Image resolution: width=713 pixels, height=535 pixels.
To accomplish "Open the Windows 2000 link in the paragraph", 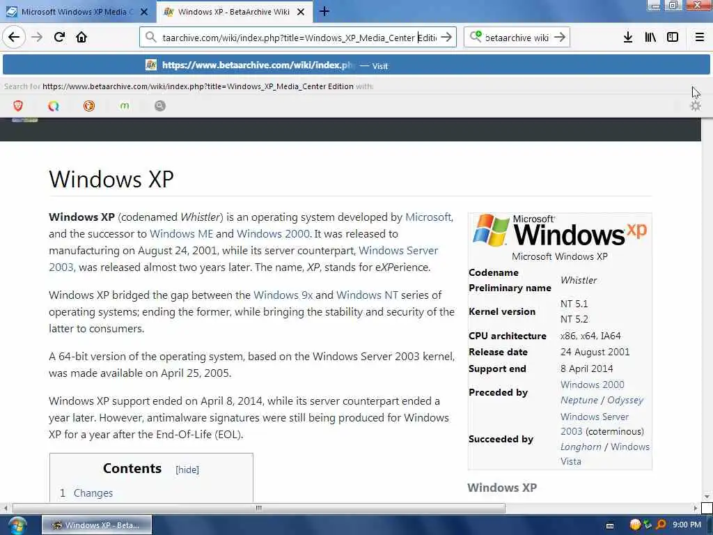I will (x=273, y=234).
